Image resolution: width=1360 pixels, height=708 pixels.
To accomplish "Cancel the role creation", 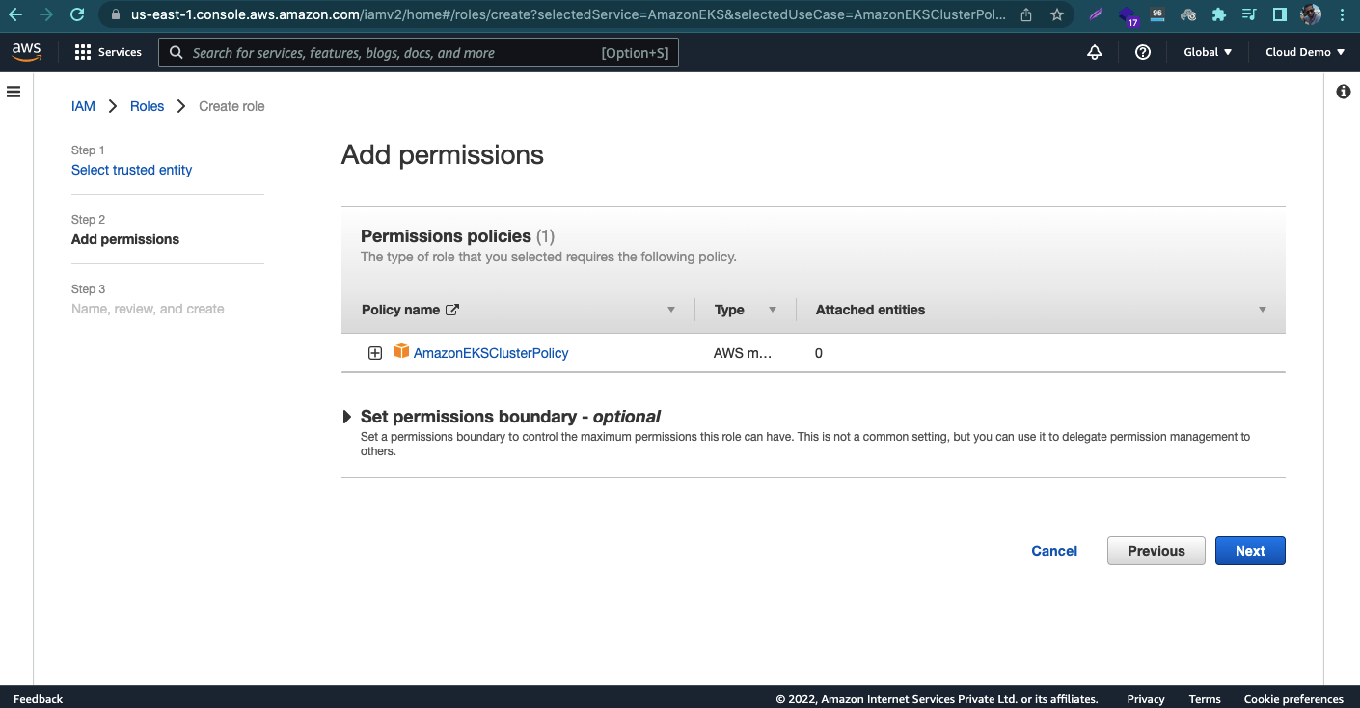I will tap(1054, 551).
